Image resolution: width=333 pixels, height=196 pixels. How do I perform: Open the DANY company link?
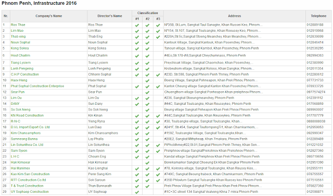click(15, 104)
